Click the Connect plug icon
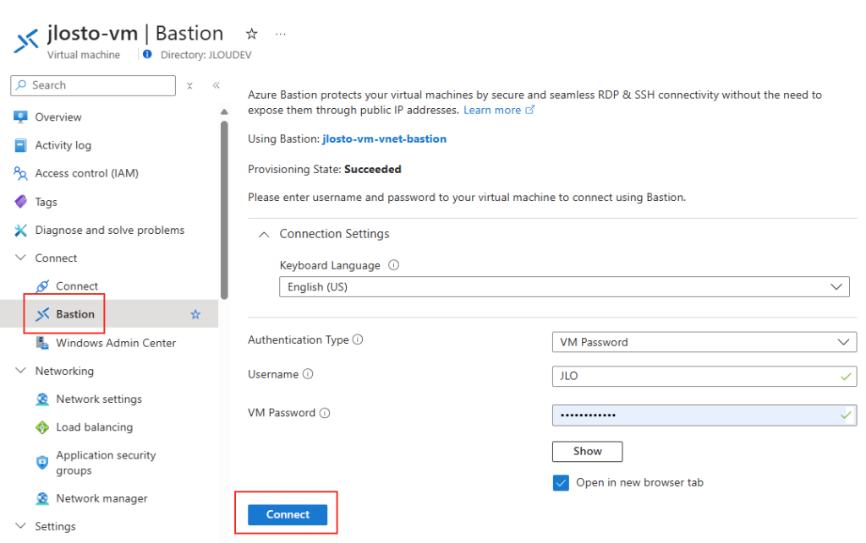 click(42, 286)
